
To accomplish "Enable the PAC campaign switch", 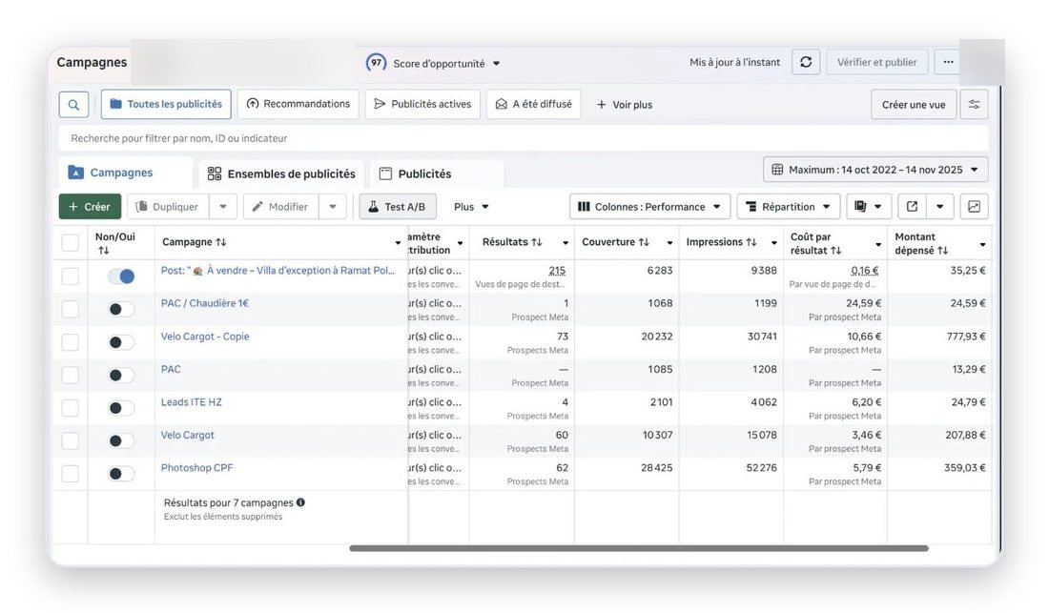I will pyautogui.click(x=121, y=375).
